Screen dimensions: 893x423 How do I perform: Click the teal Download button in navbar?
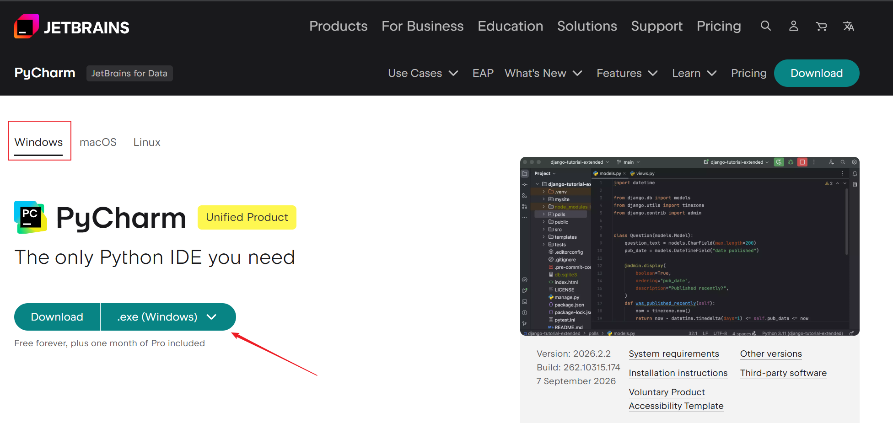(817, 73)
